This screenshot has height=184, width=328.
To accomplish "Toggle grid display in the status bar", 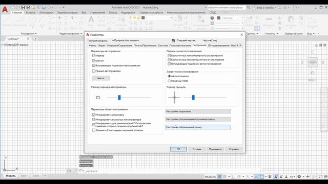I will (x=219, y=177).
